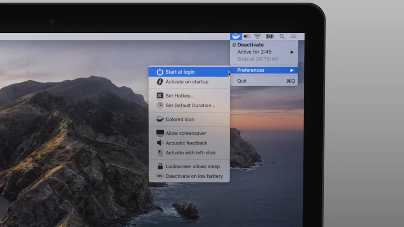The image size is (404, 227).
Task: Enable Acoustic feedback
Action: pyautogui.click(x=186, y=143)
